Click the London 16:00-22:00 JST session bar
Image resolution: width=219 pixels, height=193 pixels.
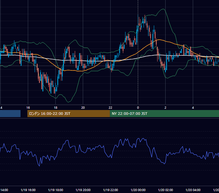coord(69,114)
